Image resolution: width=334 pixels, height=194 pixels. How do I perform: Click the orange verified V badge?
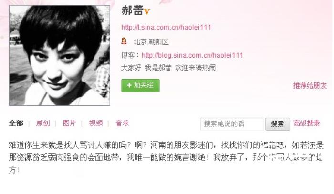(x=147, y=11)
